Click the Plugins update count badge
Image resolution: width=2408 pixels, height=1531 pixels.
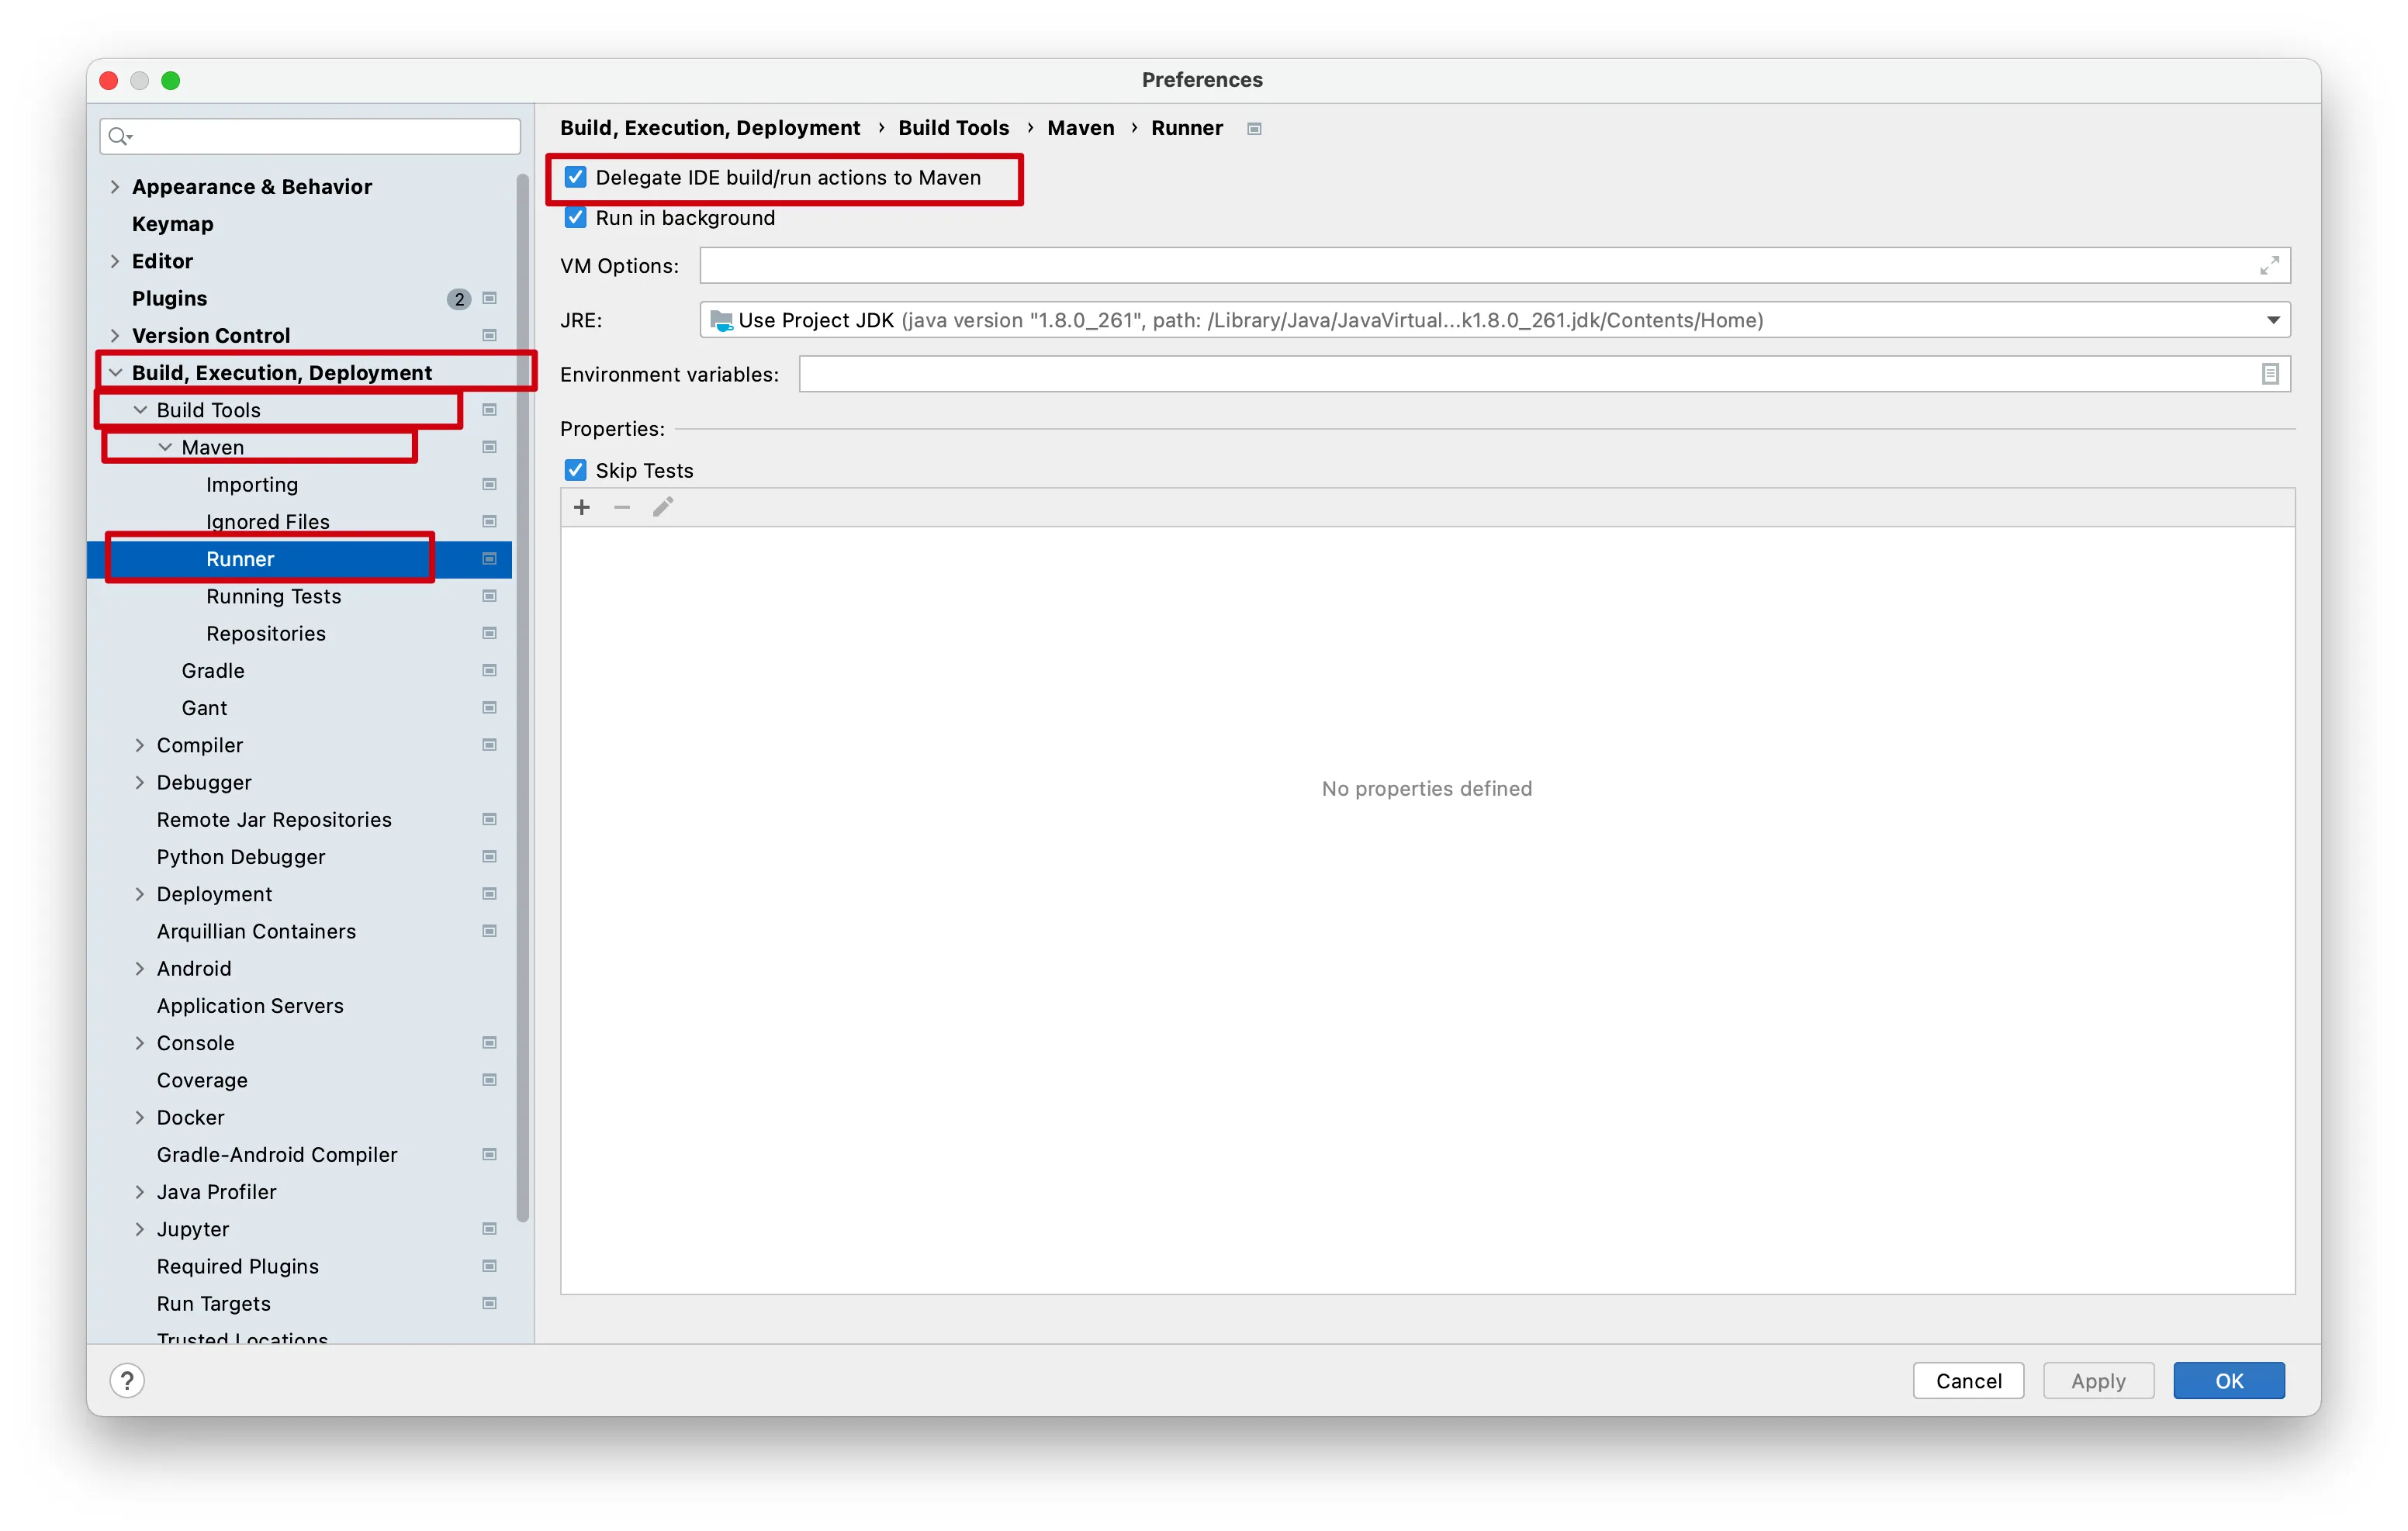tap(459, 298)
